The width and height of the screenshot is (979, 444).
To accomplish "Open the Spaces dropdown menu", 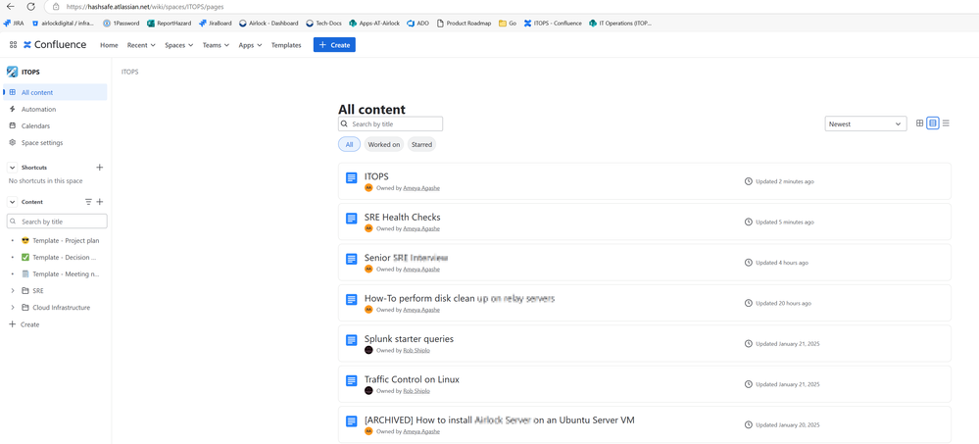I will [x=178, y=45].
